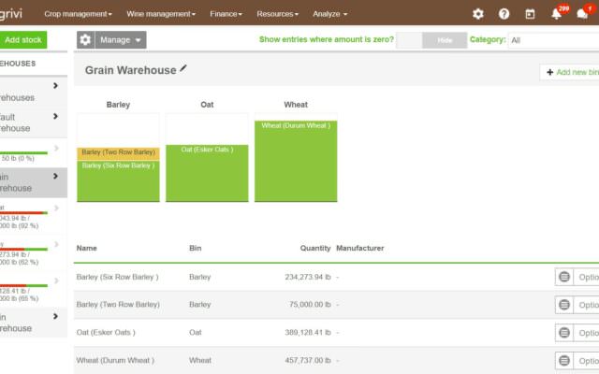Open Options for Barley (Two Row Barley) row
Viewport: 599px width, 374px height.
point(587,305)
